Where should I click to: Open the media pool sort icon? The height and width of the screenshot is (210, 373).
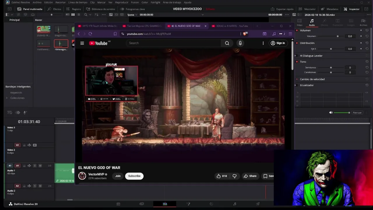tap(96, 15)
